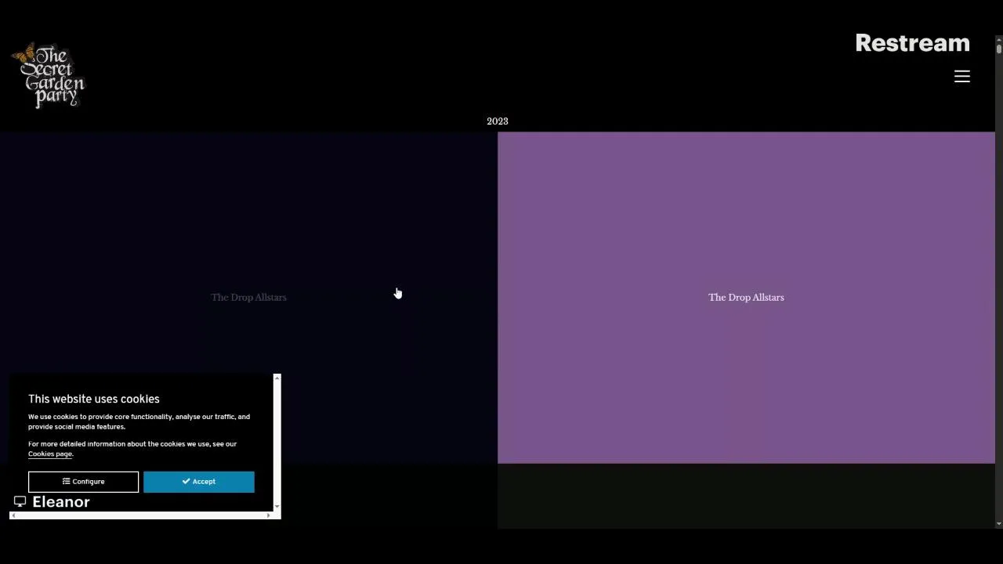The height and width of the screenshot is (564, 1003).
Task: Click the screen icon beside Eleanor
Action: [20, 501]
